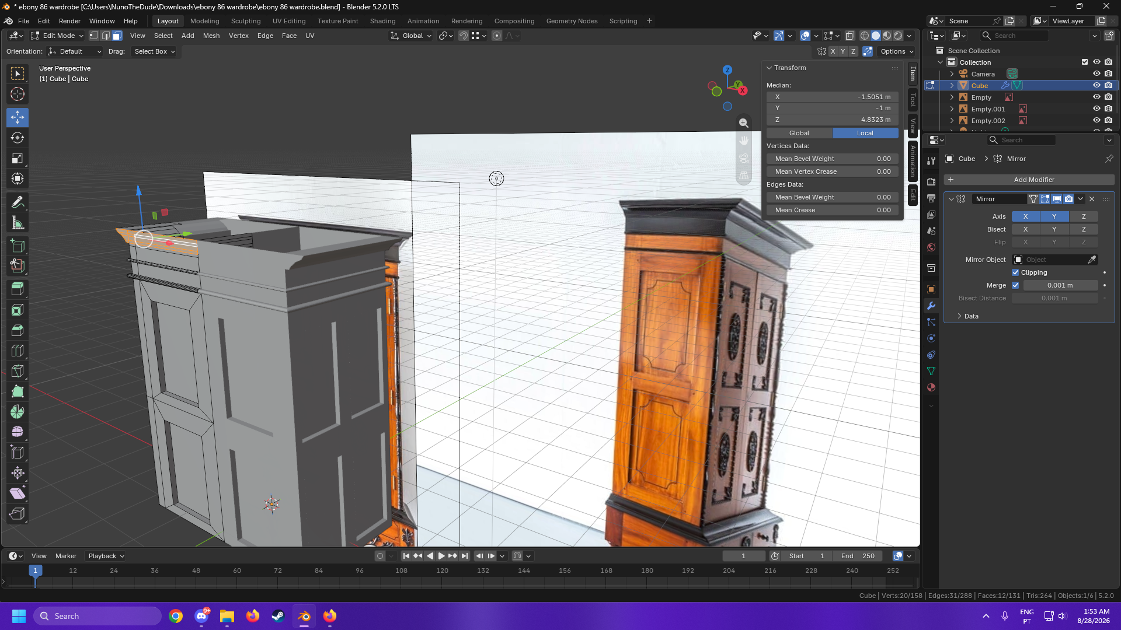Open the Modifiers properties tab
Image resolution: width=1121 pixels, height=630 pixels.
tap(931, 306)
